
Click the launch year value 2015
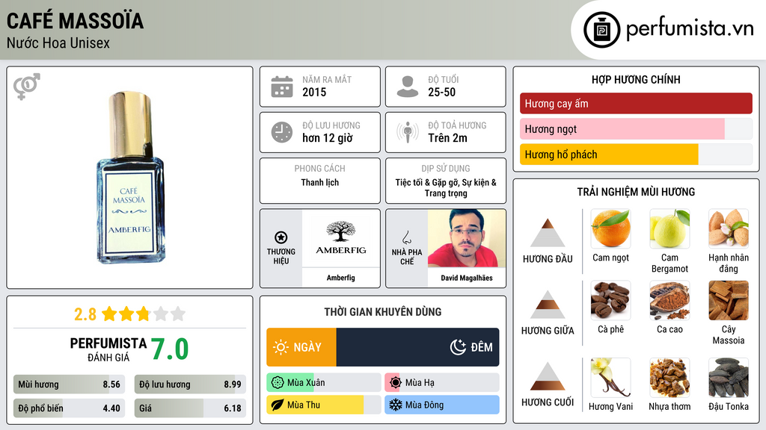pyautogui.click(x=314, y=92)
